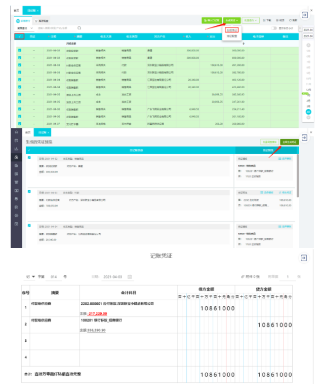Select 生成凭证 in the dropdown menu
This screenshot has height=392, width=320.
[231, 30]
